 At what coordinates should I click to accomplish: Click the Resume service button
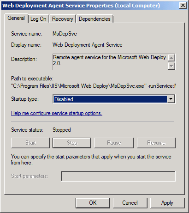156,143
